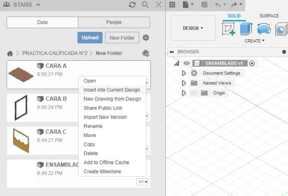288x196 pixels.
Task: Select Document Settings item
Action: pos(222,73)
